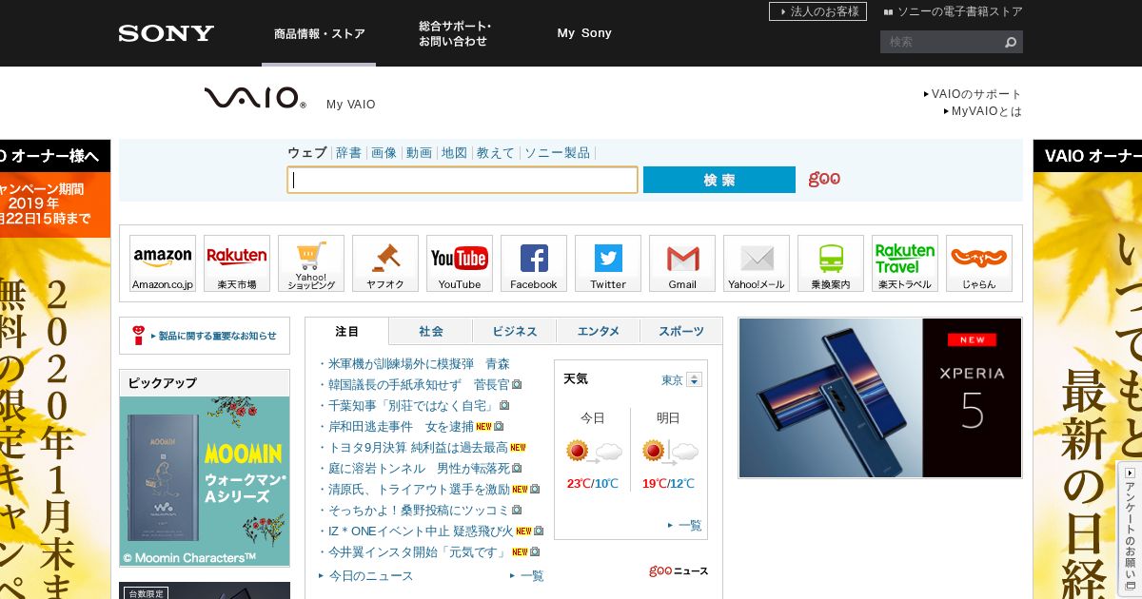The height and width of the screenshot is (599, 1142).
Task: Switch to the エンタメ news tab
Action: tap(599, 331)
